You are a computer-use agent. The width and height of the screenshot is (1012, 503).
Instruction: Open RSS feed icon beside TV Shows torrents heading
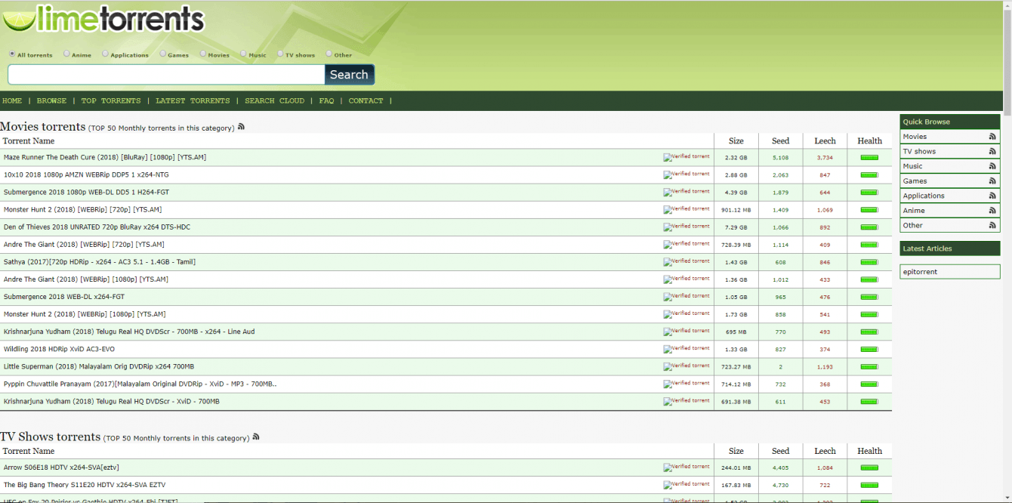(256, 437)
